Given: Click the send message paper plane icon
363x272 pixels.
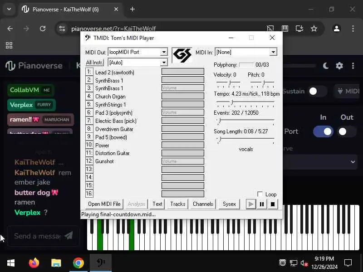Looking at the screenshot, I should 69,236.
